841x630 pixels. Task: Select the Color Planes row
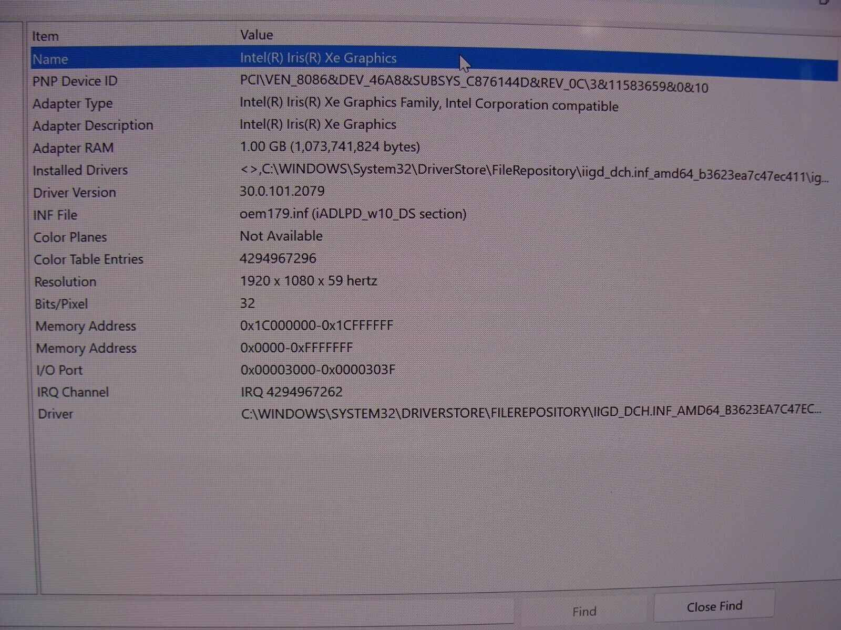click(x=434, y=237)
